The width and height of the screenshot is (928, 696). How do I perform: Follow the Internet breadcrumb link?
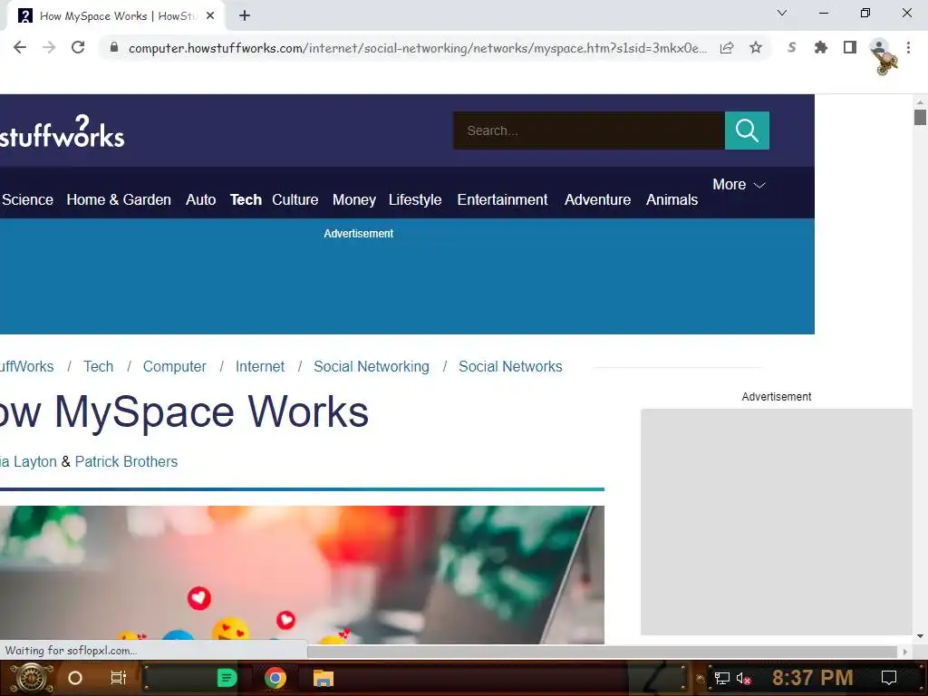point(260,366)
